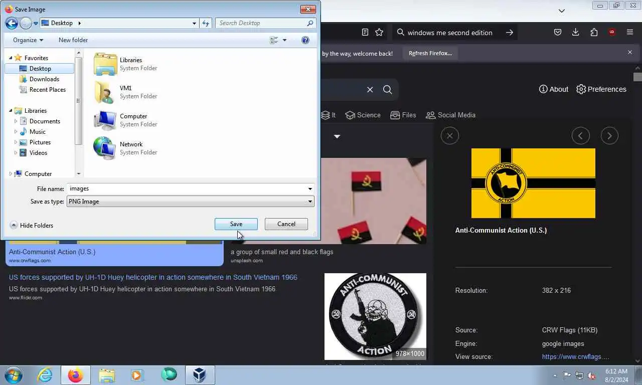Click Hide Folders toggle

(x=32, y=226)
